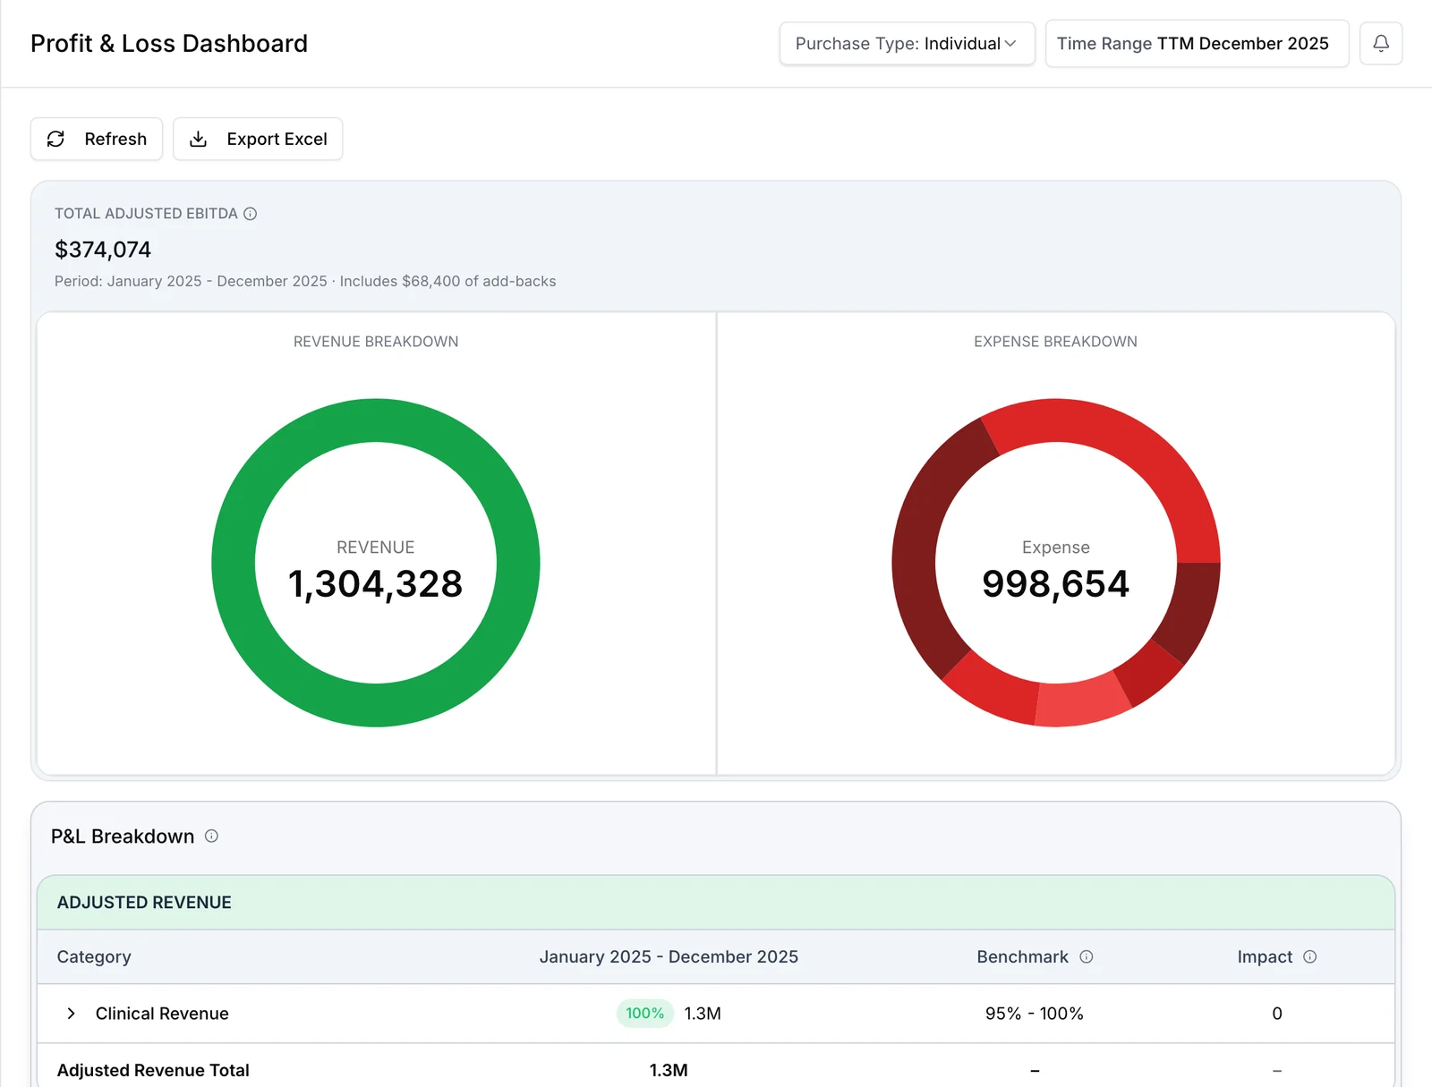
Task: Click the Benchmark column info icon
Action: (1087, 956)
